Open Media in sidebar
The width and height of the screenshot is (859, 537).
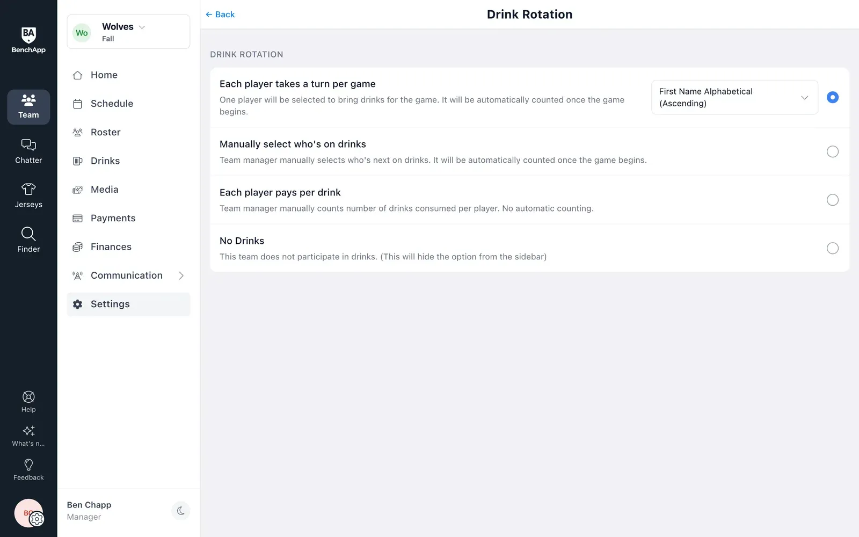[128, 190]
